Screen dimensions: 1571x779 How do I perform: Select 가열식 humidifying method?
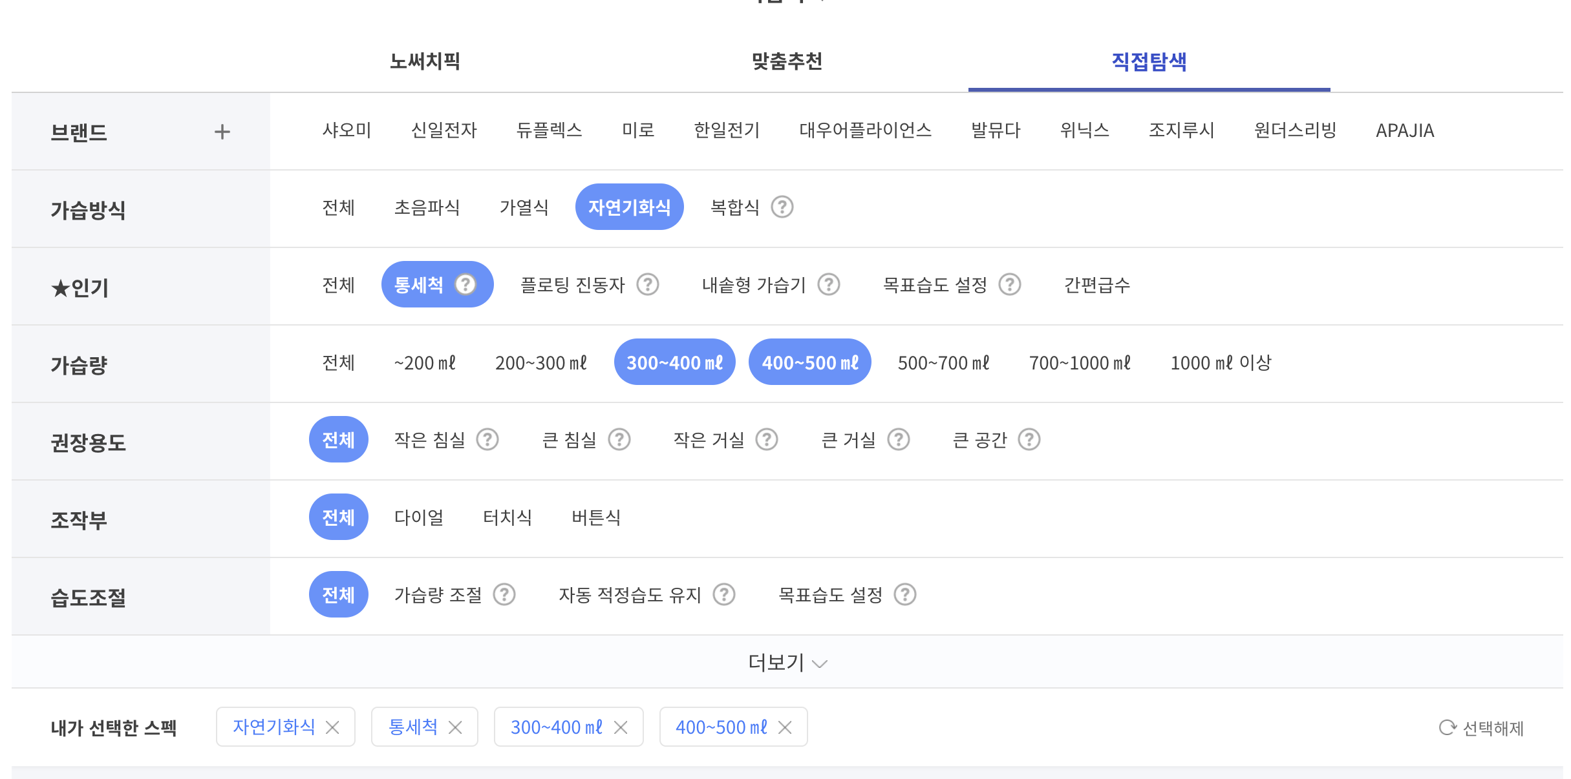pos(524,207)
